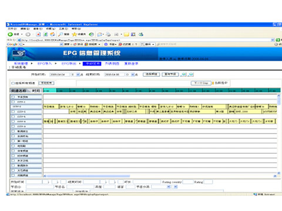
Task: Click the 节目ID input field in bottom form
Action: (40, 187)
